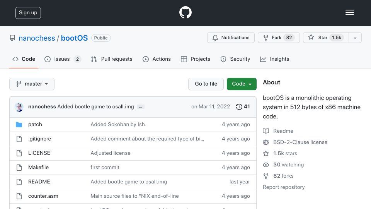Click the star icon beside 1.5k stars
Screen dimensions: 371x209
266,154
